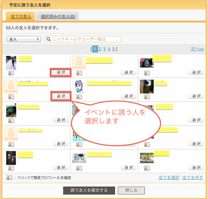
Task: Click the snow photo avatar thumbnail
Action: 11,63
